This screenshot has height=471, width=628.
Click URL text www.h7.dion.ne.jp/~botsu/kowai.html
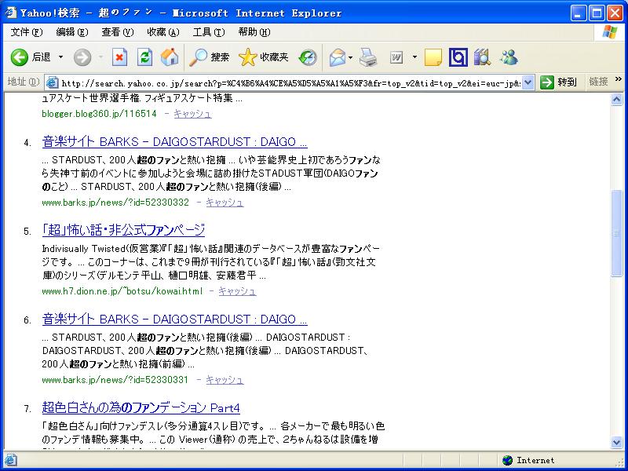coord(122,291)
